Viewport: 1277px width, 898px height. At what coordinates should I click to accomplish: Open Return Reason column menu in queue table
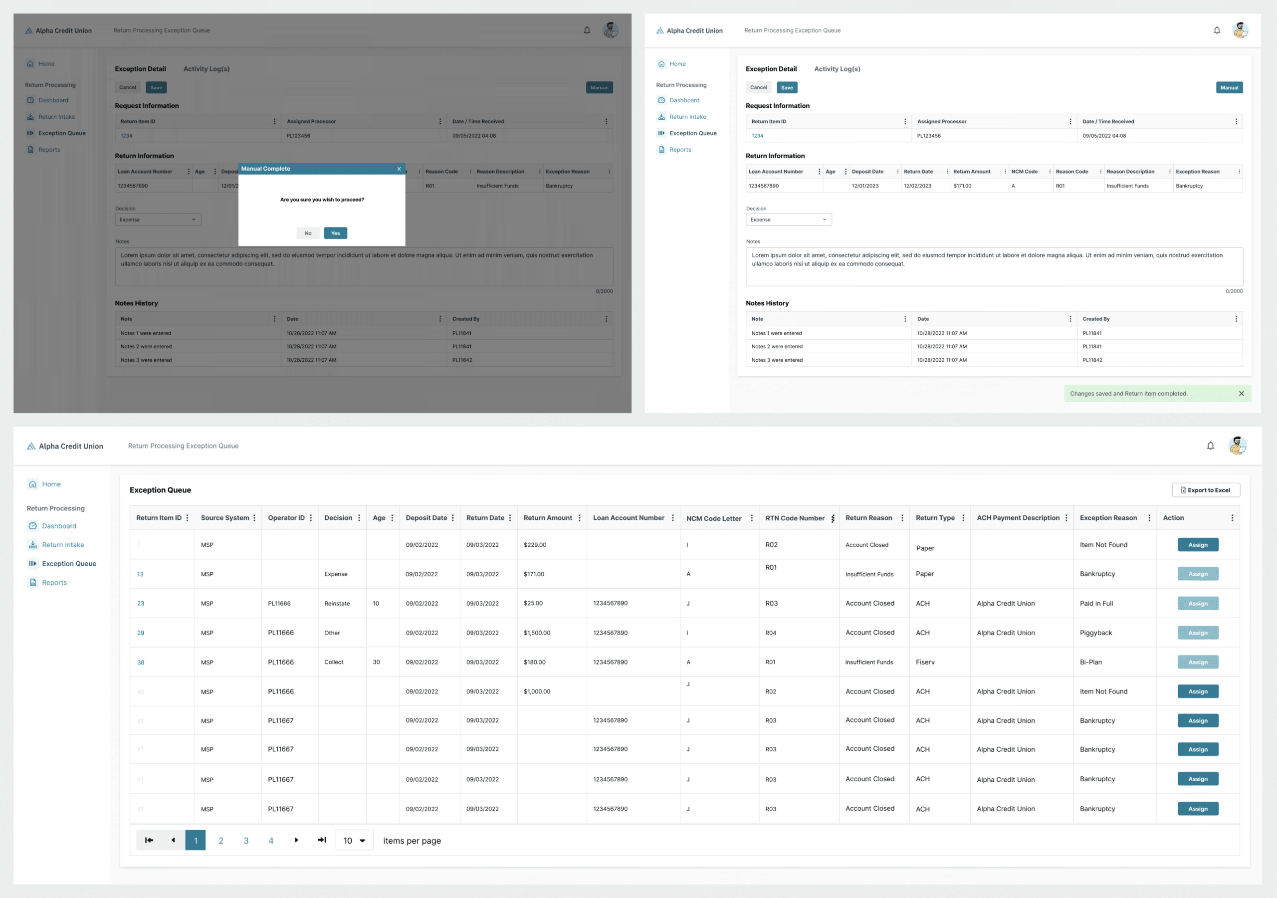tap(902, 518)
